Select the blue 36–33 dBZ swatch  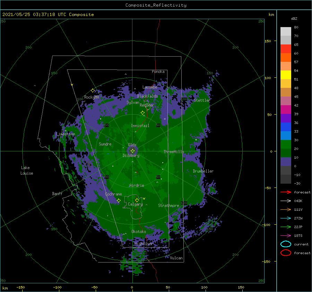286,127
